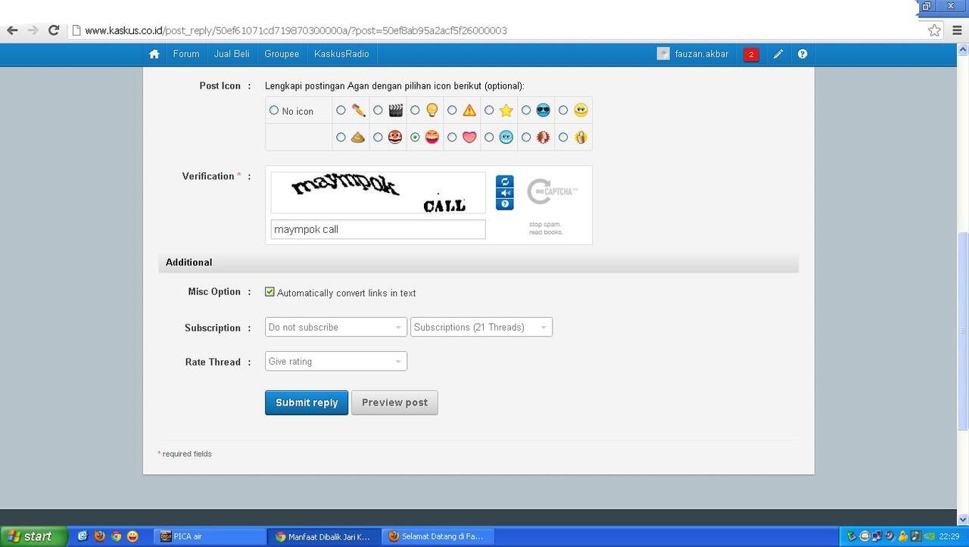Click the browser back arrow

(x=12, y=30)
